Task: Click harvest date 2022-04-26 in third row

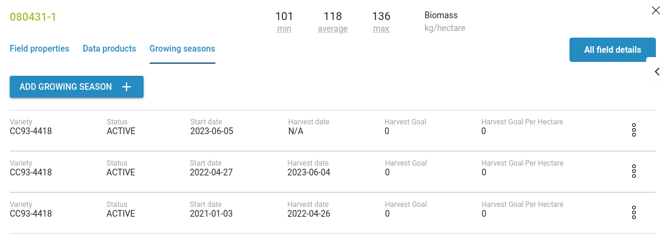Action: coord(309,214)
